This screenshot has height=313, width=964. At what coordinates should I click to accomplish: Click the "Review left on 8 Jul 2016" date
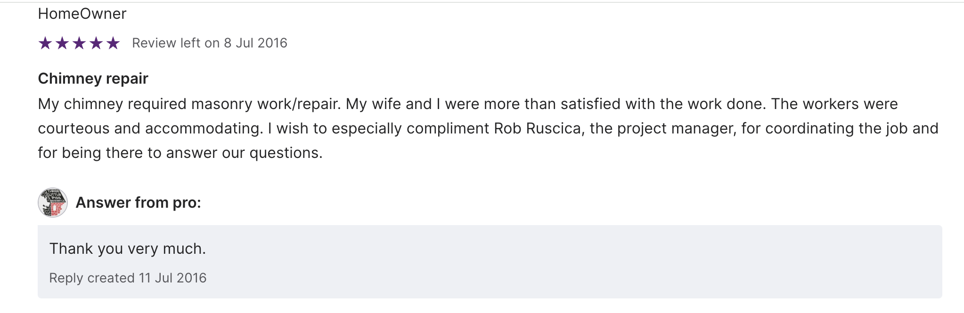[x=209, y=43]
